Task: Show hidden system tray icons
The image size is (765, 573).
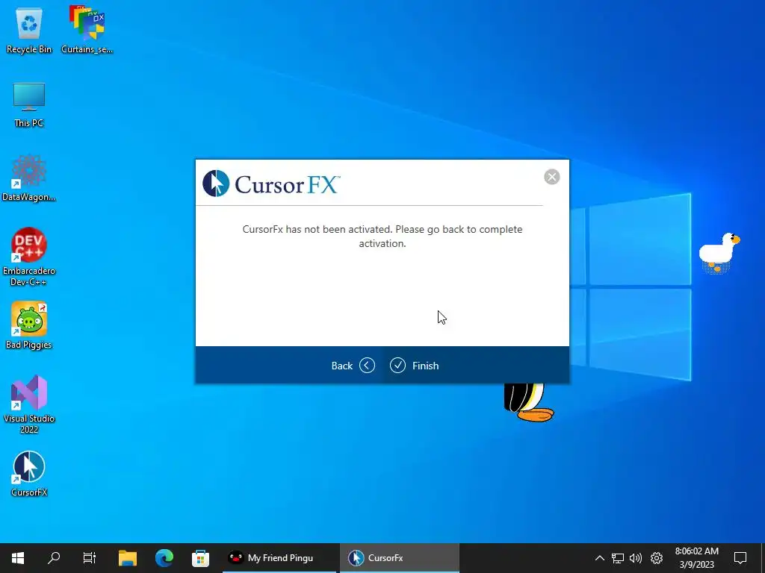Action: point(600,558)
